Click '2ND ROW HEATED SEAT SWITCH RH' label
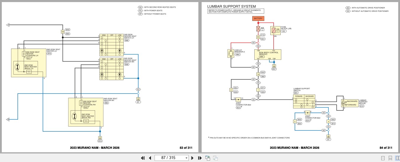This screenshot has height=162, width=400. (x=129, y=60)
